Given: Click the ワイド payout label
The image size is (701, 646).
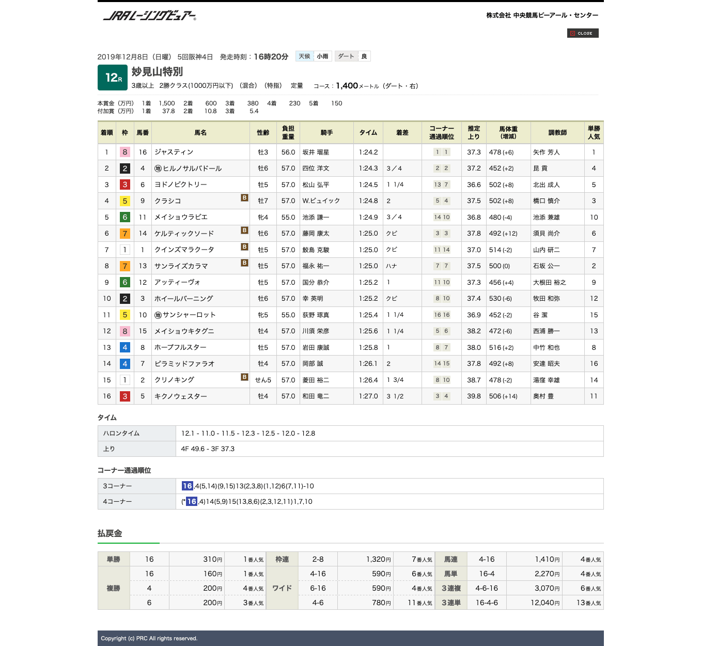Looking at the screenshot, I should [282, 588].
